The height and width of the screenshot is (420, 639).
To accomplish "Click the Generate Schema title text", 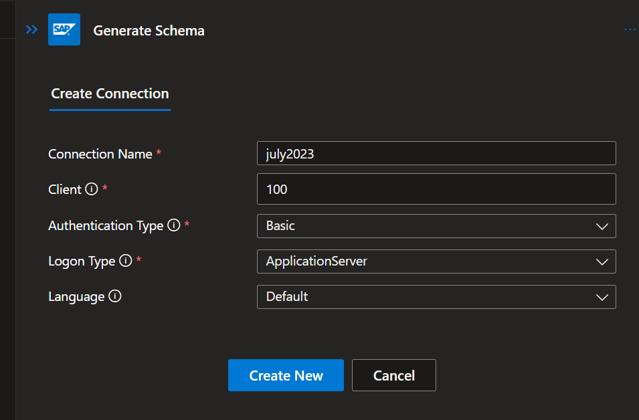I will (x=149, y=30).
